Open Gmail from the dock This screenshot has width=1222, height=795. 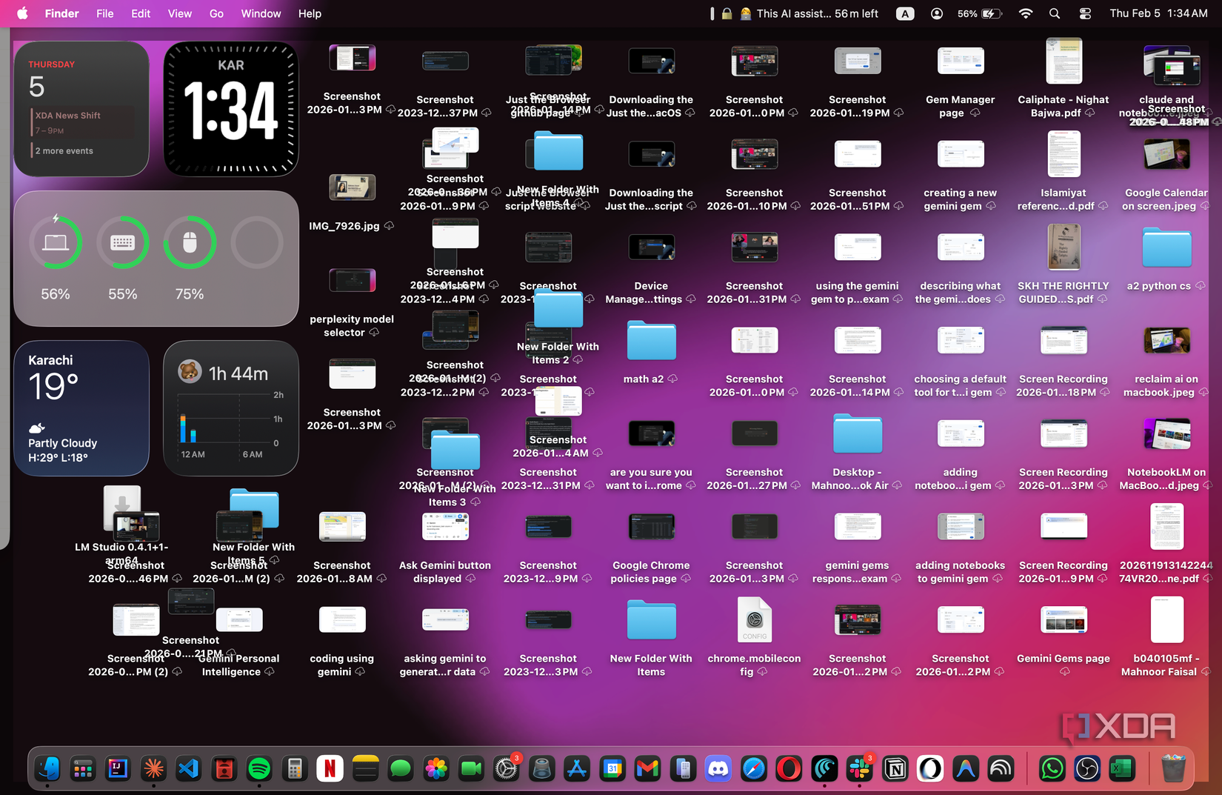tap(648, 769)
